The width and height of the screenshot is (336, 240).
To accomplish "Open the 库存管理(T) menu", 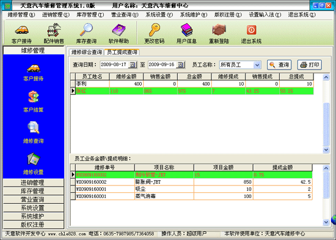I will point(90,15).
